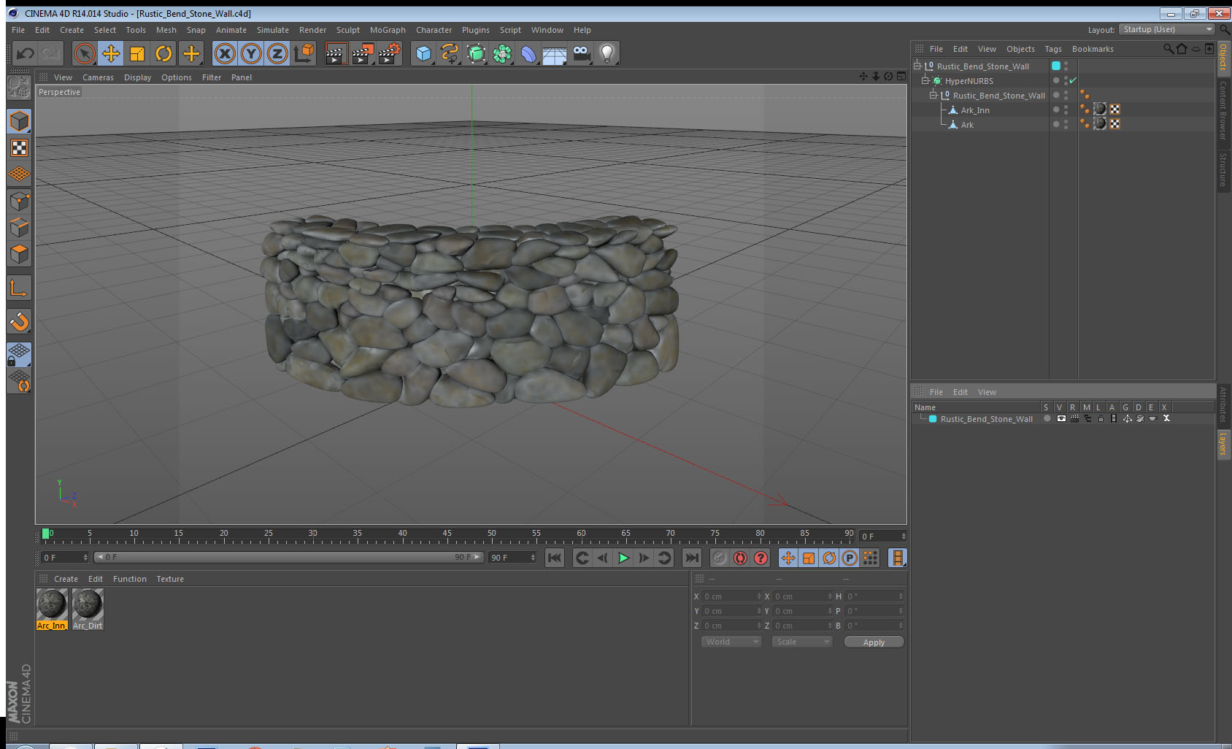Collapse nested Rustic_Bend_Stone_Wall null

[933, 95]
